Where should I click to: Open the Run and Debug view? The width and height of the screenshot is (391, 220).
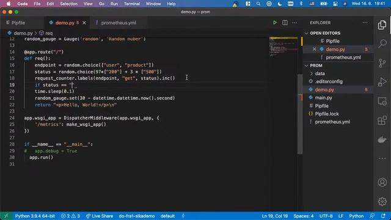coord(382,82)
